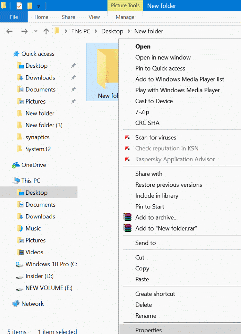Open Customize Quick Access Toolbar dropdown
The width and height of the screenshot is (241, 334).
pos(39,7)
